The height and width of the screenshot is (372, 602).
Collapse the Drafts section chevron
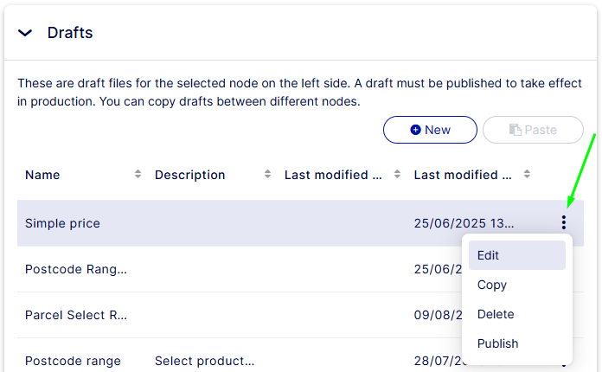pyautogui.click(x=26, y=33)
